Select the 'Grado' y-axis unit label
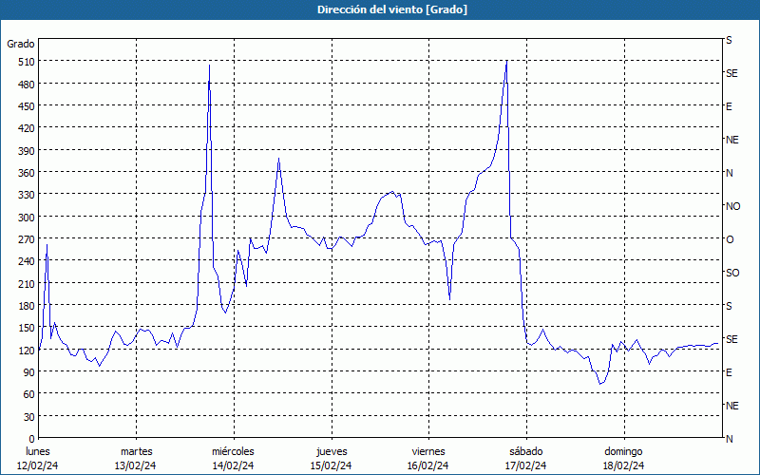The height and width of the screenshot is (475, 760). 21,44
